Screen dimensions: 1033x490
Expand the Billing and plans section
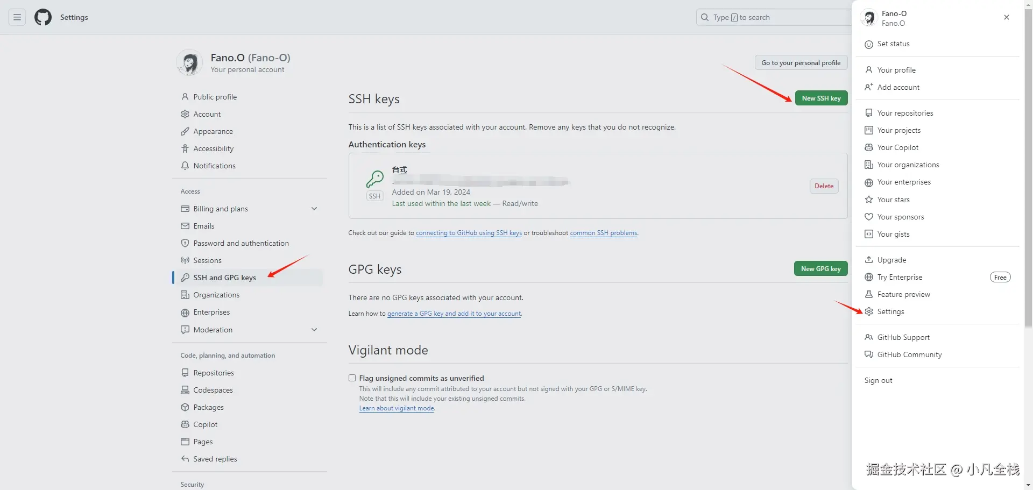tap(314, 209)
